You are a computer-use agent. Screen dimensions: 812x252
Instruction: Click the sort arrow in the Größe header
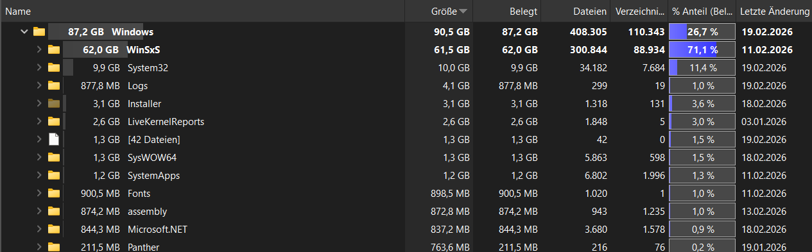463,12
